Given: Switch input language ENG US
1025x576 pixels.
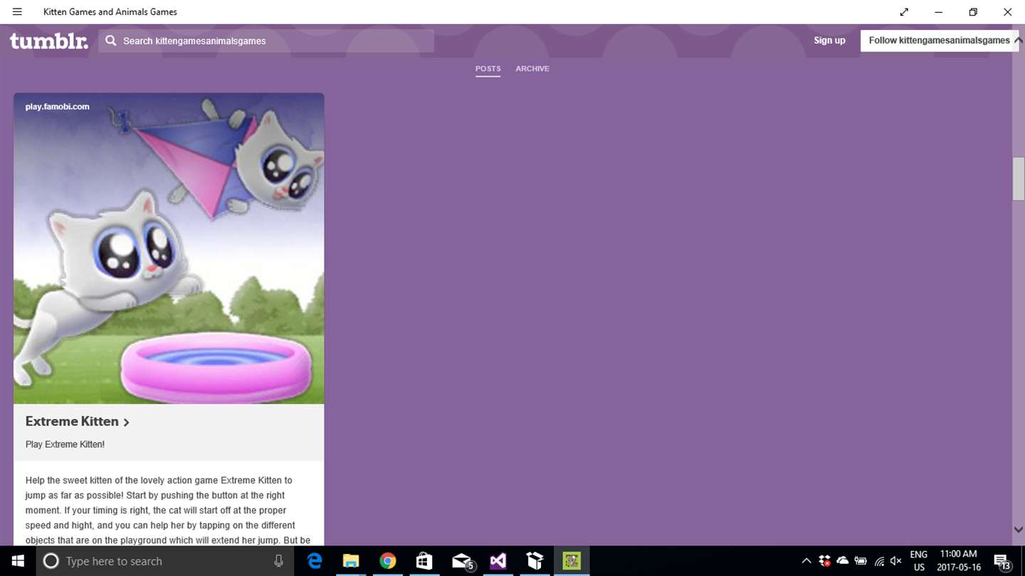Looking at the screenshot, I should point(919,561).
